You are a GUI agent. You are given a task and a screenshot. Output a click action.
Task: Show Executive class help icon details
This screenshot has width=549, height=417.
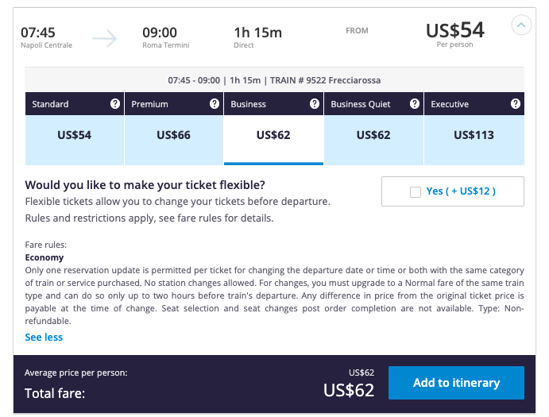coord(515,104)
